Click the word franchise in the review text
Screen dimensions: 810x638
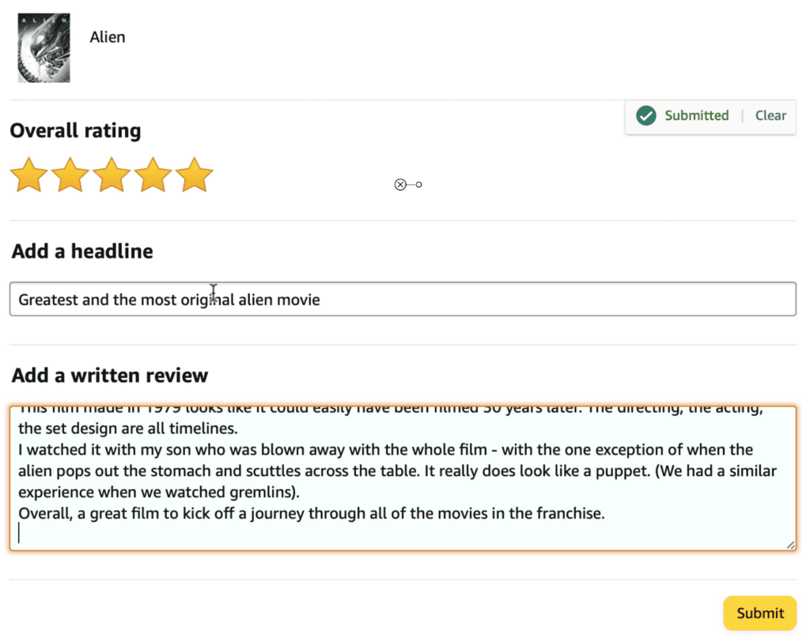click(x=569, y=514)
